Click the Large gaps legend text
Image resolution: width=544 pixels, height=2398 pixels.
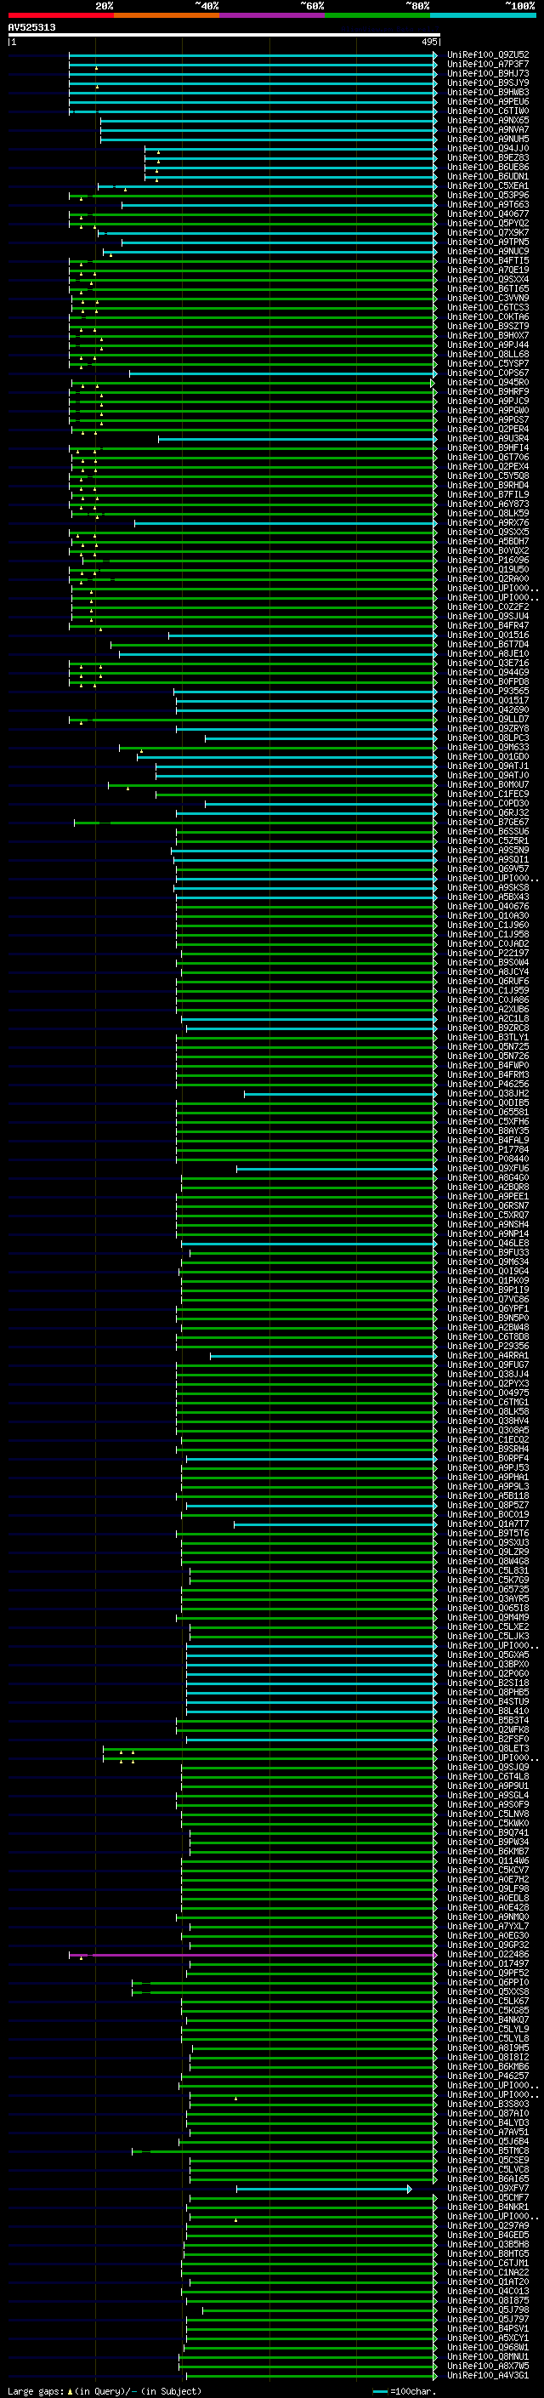[37, 2390]
